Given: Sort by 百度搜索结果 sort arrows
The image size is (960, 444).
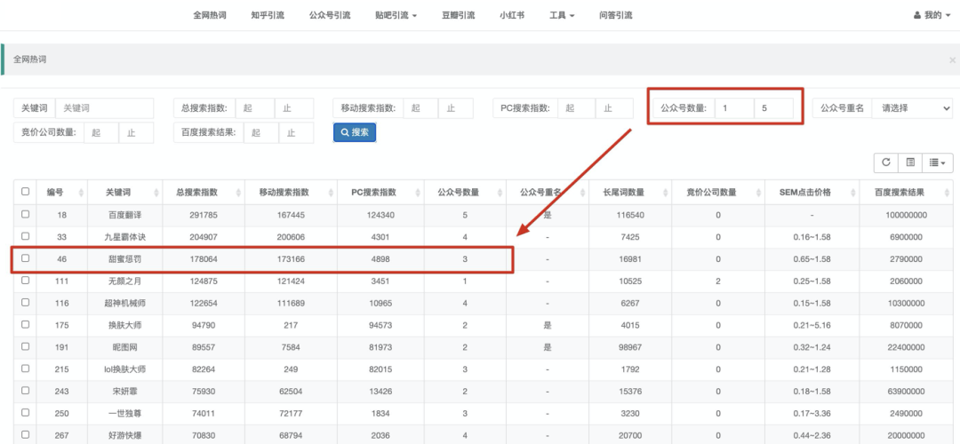Looking at the screenshot, I should [945, 193].
